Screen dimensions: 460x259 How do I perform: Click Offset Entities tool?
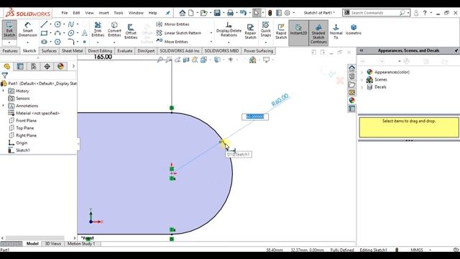(x=131, y=31)
